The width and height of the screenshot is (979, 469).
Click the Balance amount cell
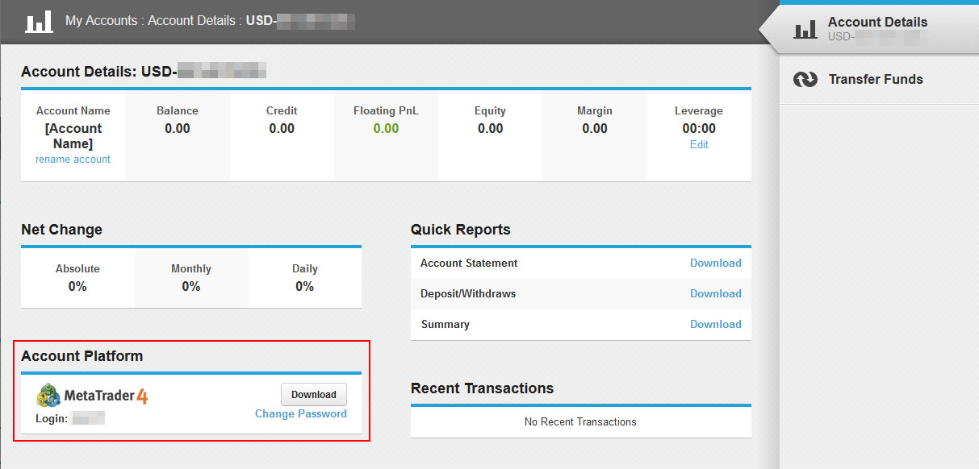click(178, 129)
